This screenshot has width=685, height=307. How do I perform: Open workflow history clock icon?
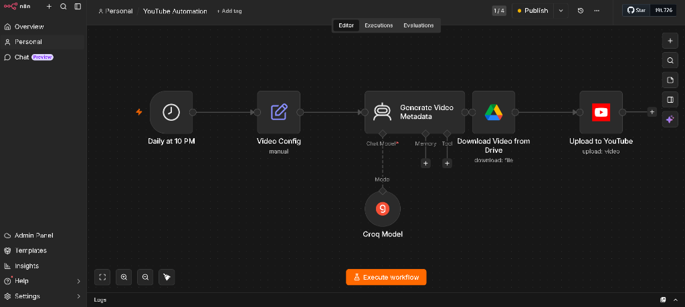581,11
